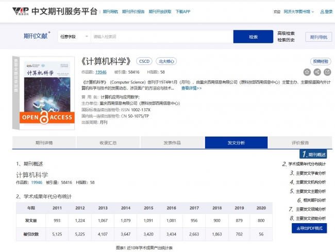
Task: Open the external link icon beside share
Action: pyautogui.click(x=327, y=72)
